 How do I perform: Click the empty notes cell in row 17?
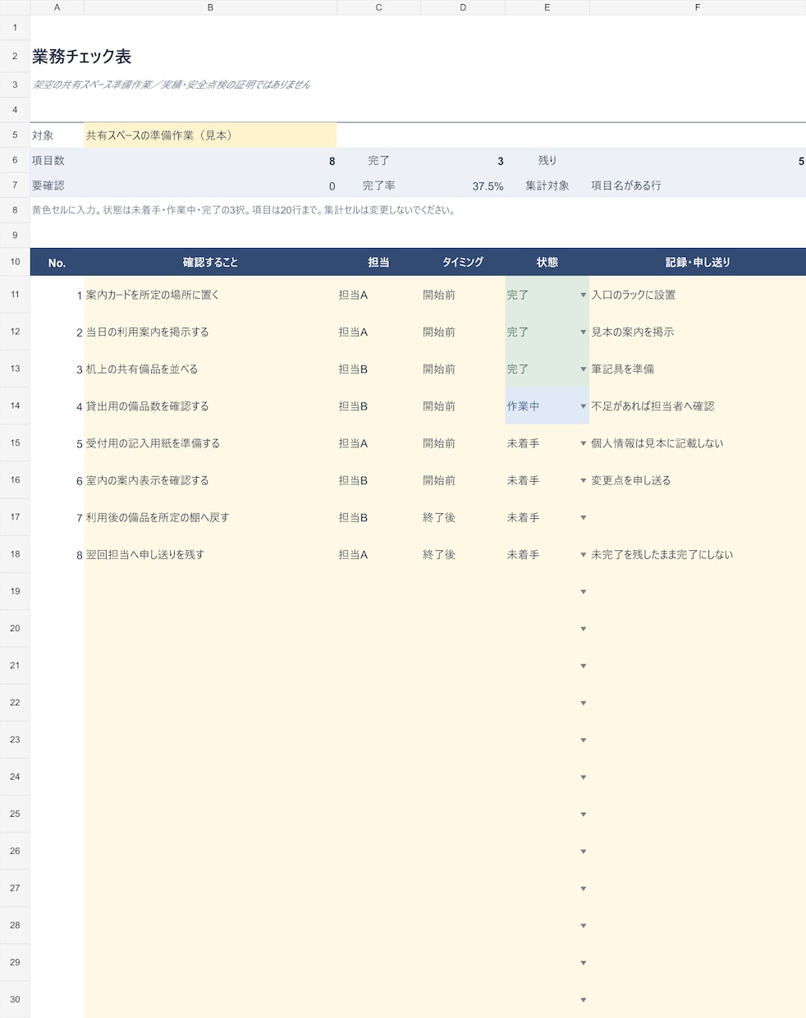[698, 517]
